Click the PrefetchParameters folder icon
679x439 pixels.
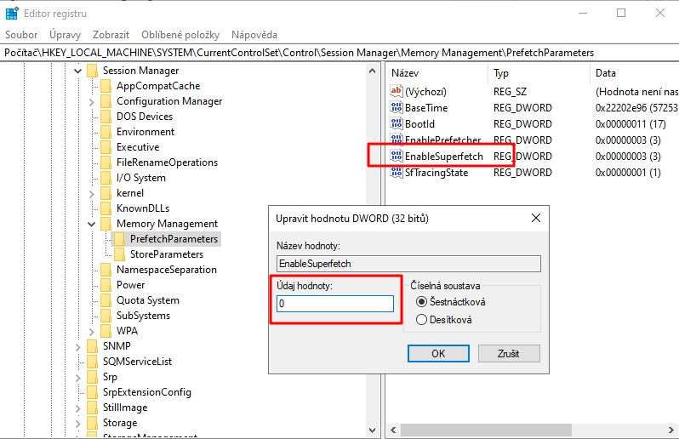(120, 239)
